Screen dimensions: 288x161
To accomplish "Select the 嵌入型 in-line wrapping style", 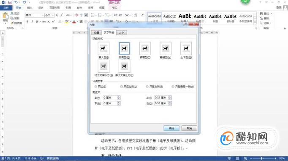I will (x=103, y=48).
